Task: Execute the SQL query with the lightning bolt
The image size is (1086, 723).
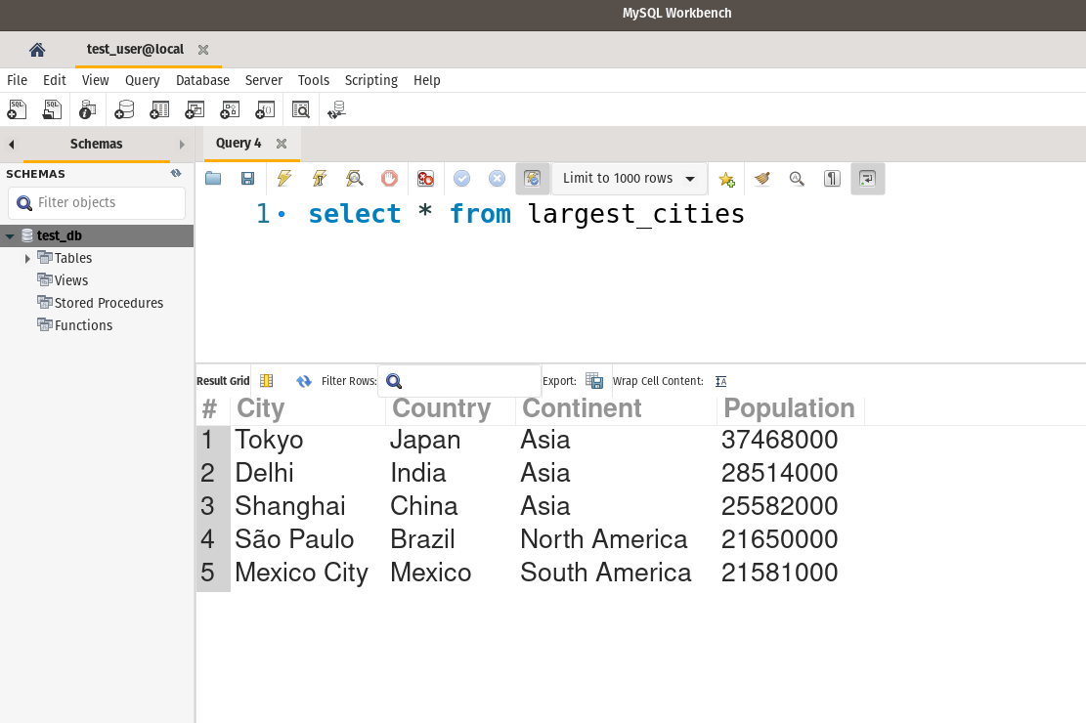Action: tap(283, 178)
